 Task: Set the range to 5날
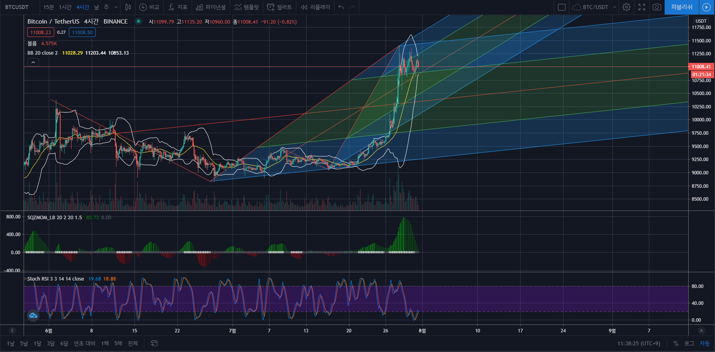click(24, 343)
